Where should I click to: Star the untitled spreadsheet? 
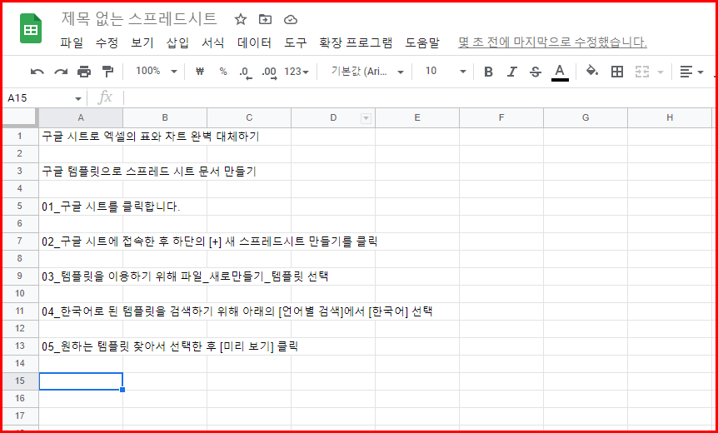[241, 19]
